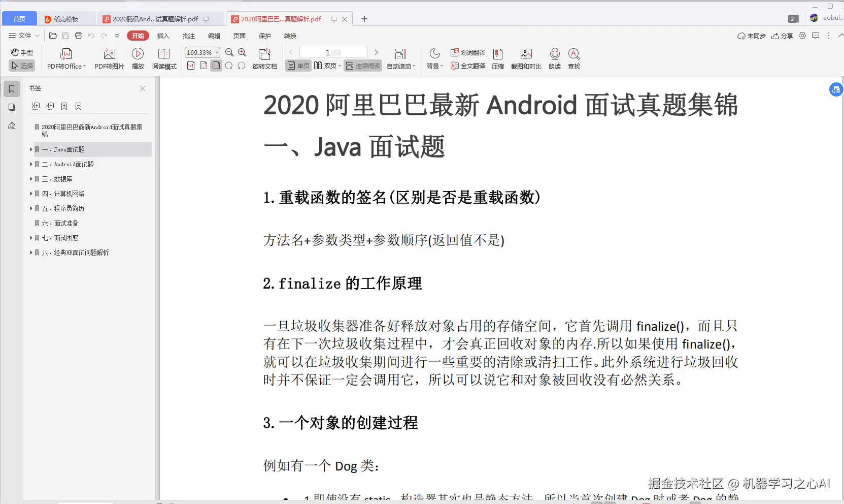This screenshot has height=504, width=844.
Task: Open the 文件 file menu
Action: 24,36
